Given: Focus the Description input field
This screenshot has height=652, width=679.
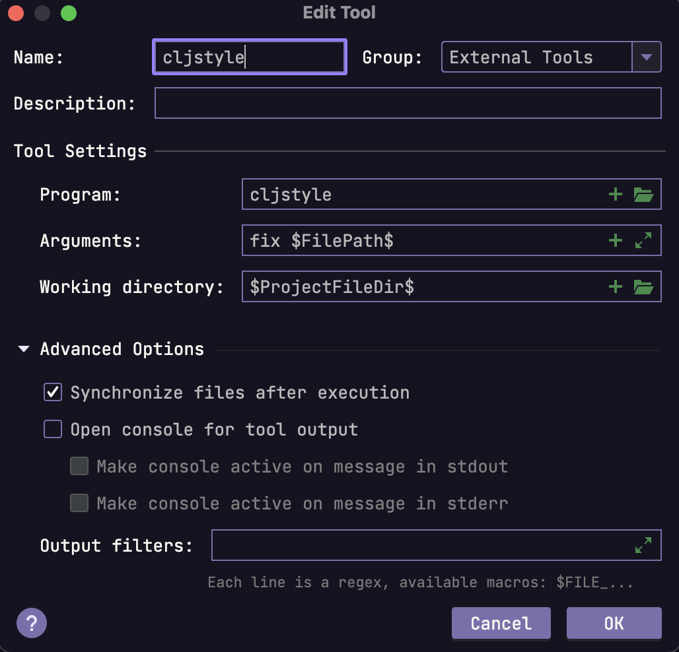Looking at the screenshot, I should 408,103.
